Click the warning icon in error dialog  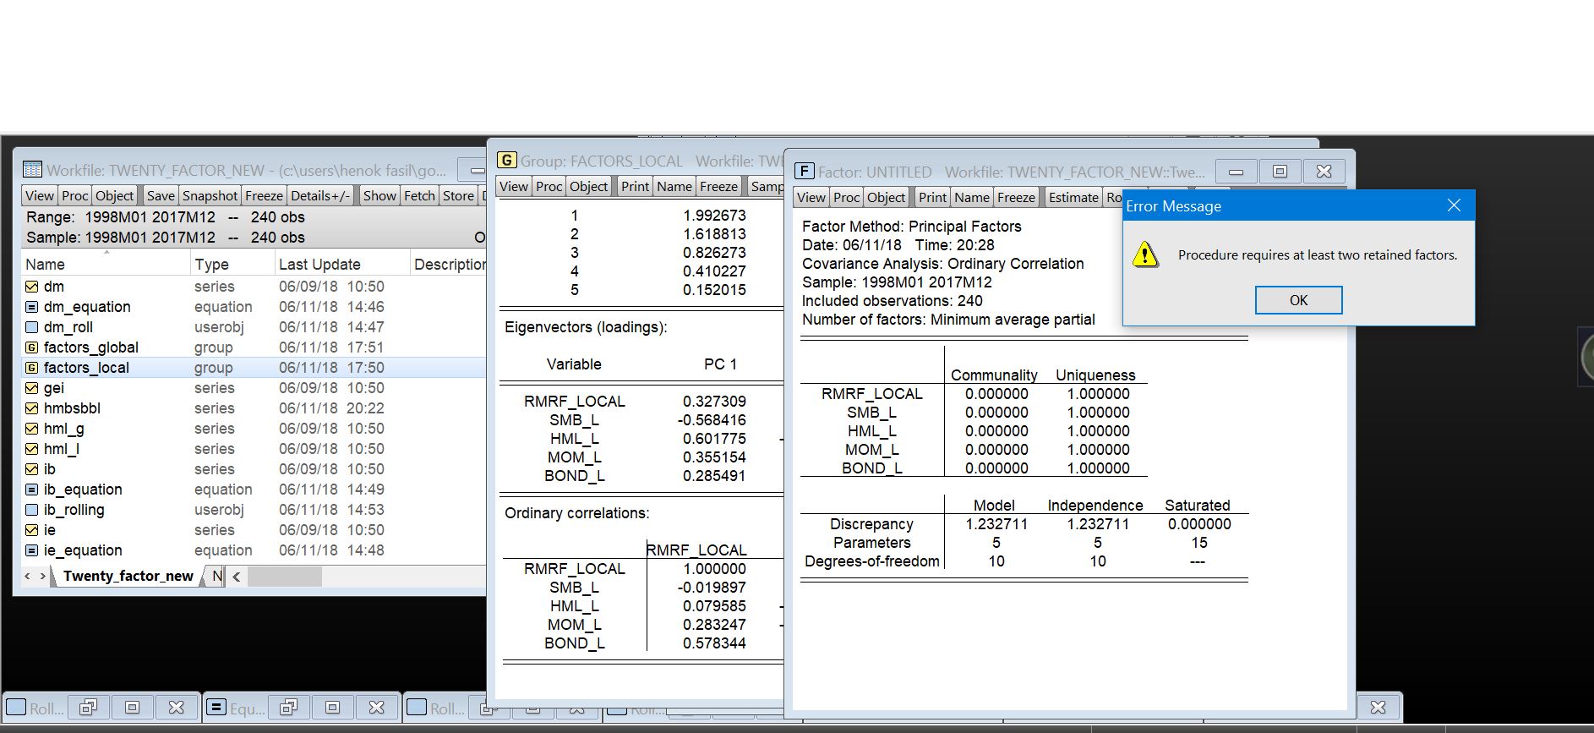pyautogui.click(x=1146, y=254)
